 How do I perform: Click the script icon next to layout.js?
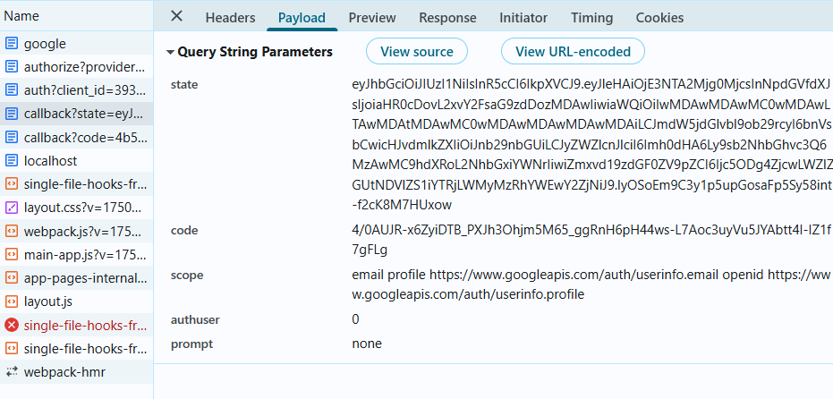point(11,301)
